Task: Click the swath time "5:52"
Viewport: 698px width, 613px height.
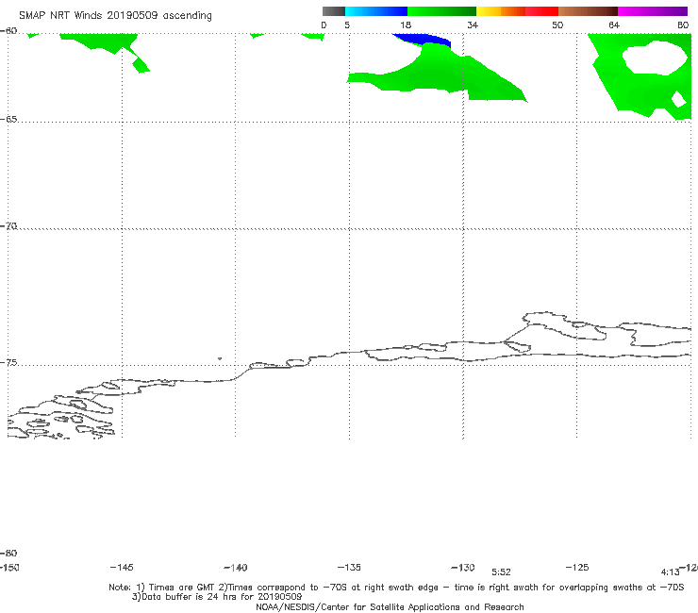Action: point(501,572)
